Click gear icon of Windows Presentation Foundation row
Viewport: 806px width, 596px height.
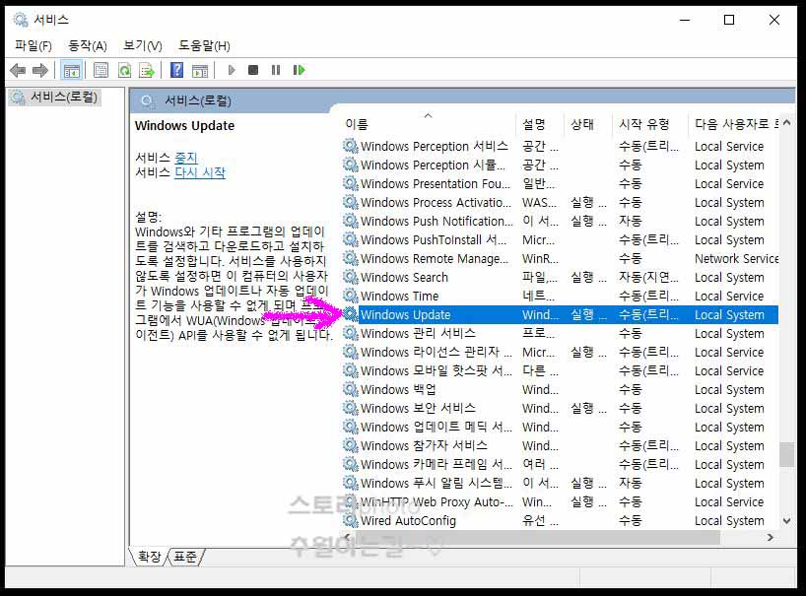[351, 183]
